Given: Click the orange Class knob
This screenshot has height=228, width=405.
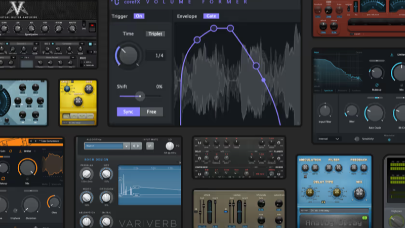Looking at the screenshot, I should coord(54,202).
